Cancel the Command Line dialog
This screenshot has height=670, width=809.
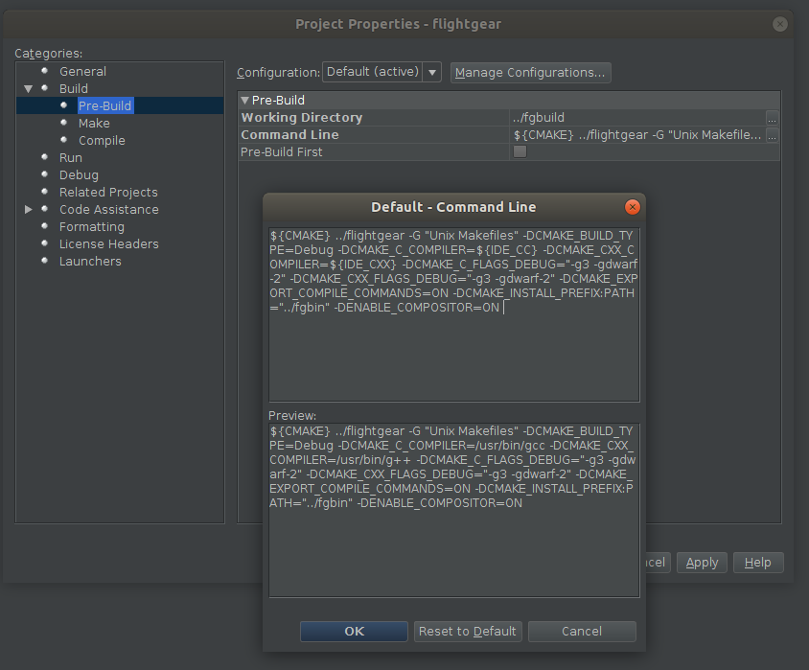582,632
